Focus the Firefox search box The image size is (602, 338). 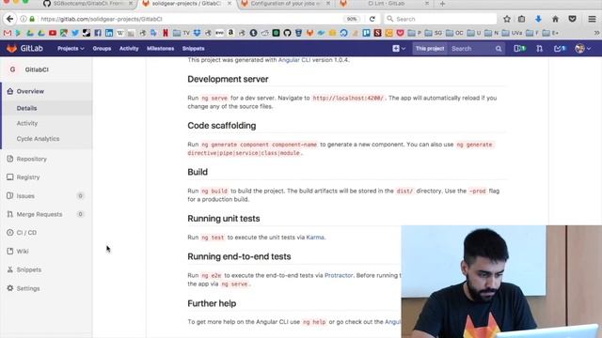click(441, 19)
